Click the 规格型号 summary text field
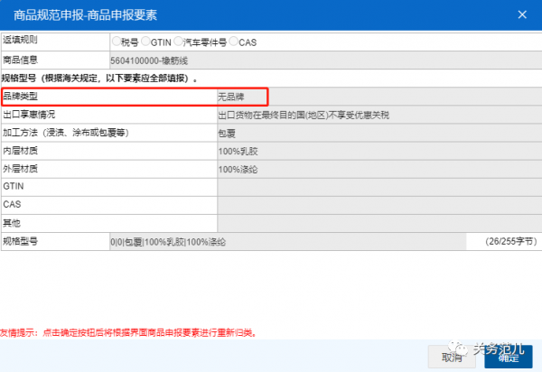Viewport: 542px width, 372px height. pyautogui.click(x=289, y=242)
